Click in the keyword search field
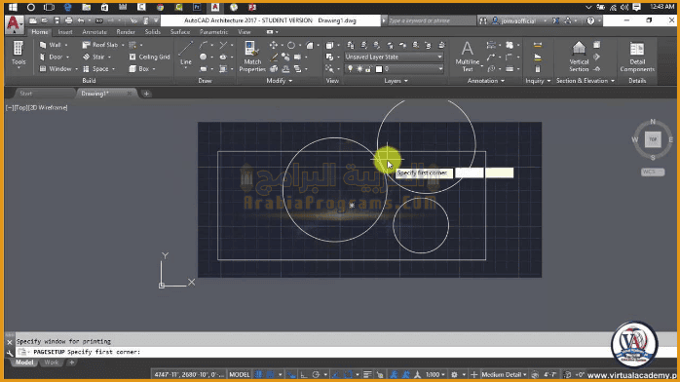 (431, 20)
